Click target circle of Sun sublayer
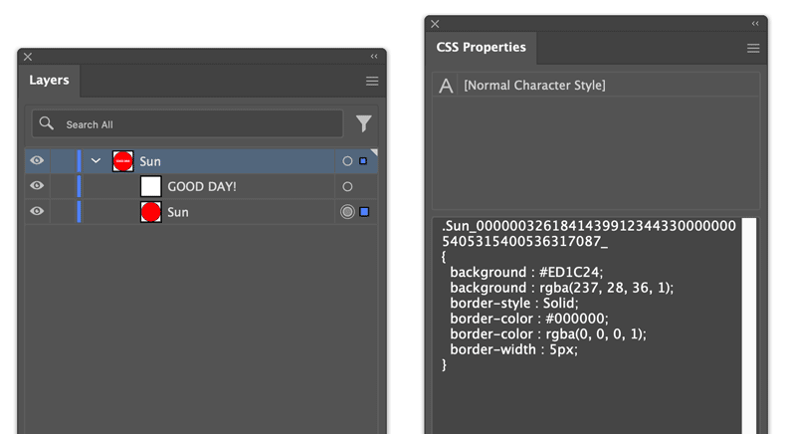The height and width of the screenshot is (434, 786). tap(347, 212)
